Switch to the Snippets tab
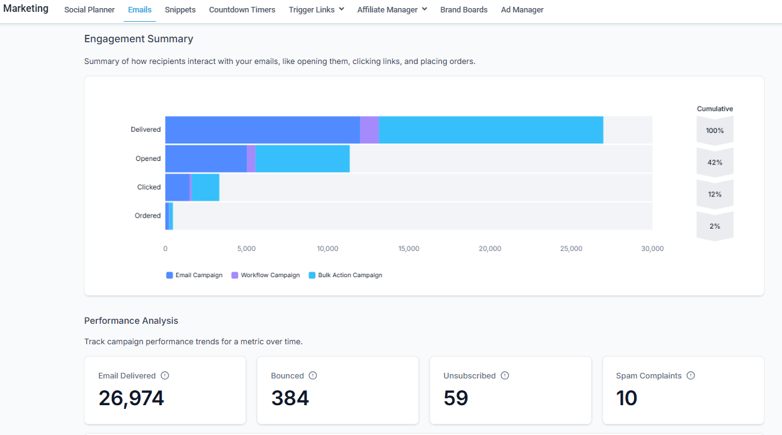 pos(180,10)
